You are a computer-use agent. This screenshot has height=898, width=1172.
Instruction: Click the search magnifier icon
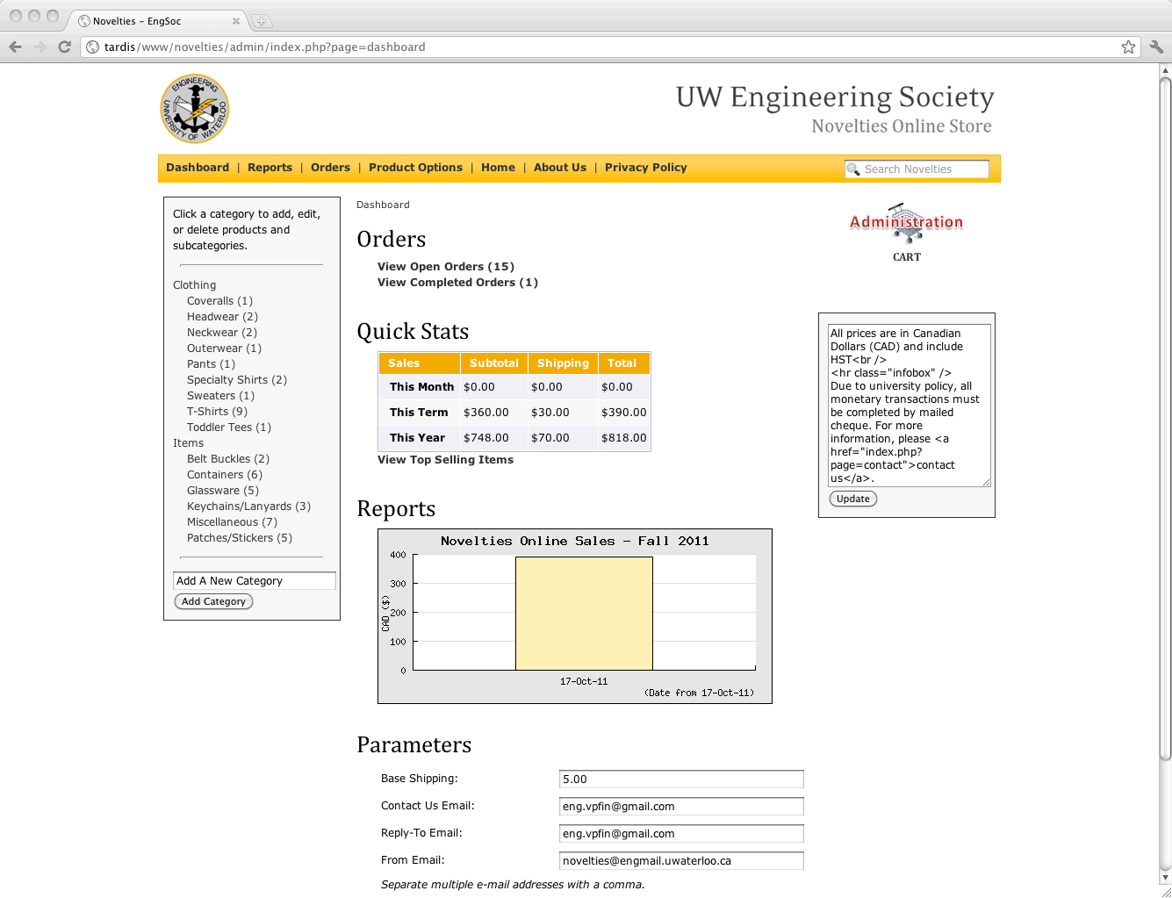click(x=853, y=169)
